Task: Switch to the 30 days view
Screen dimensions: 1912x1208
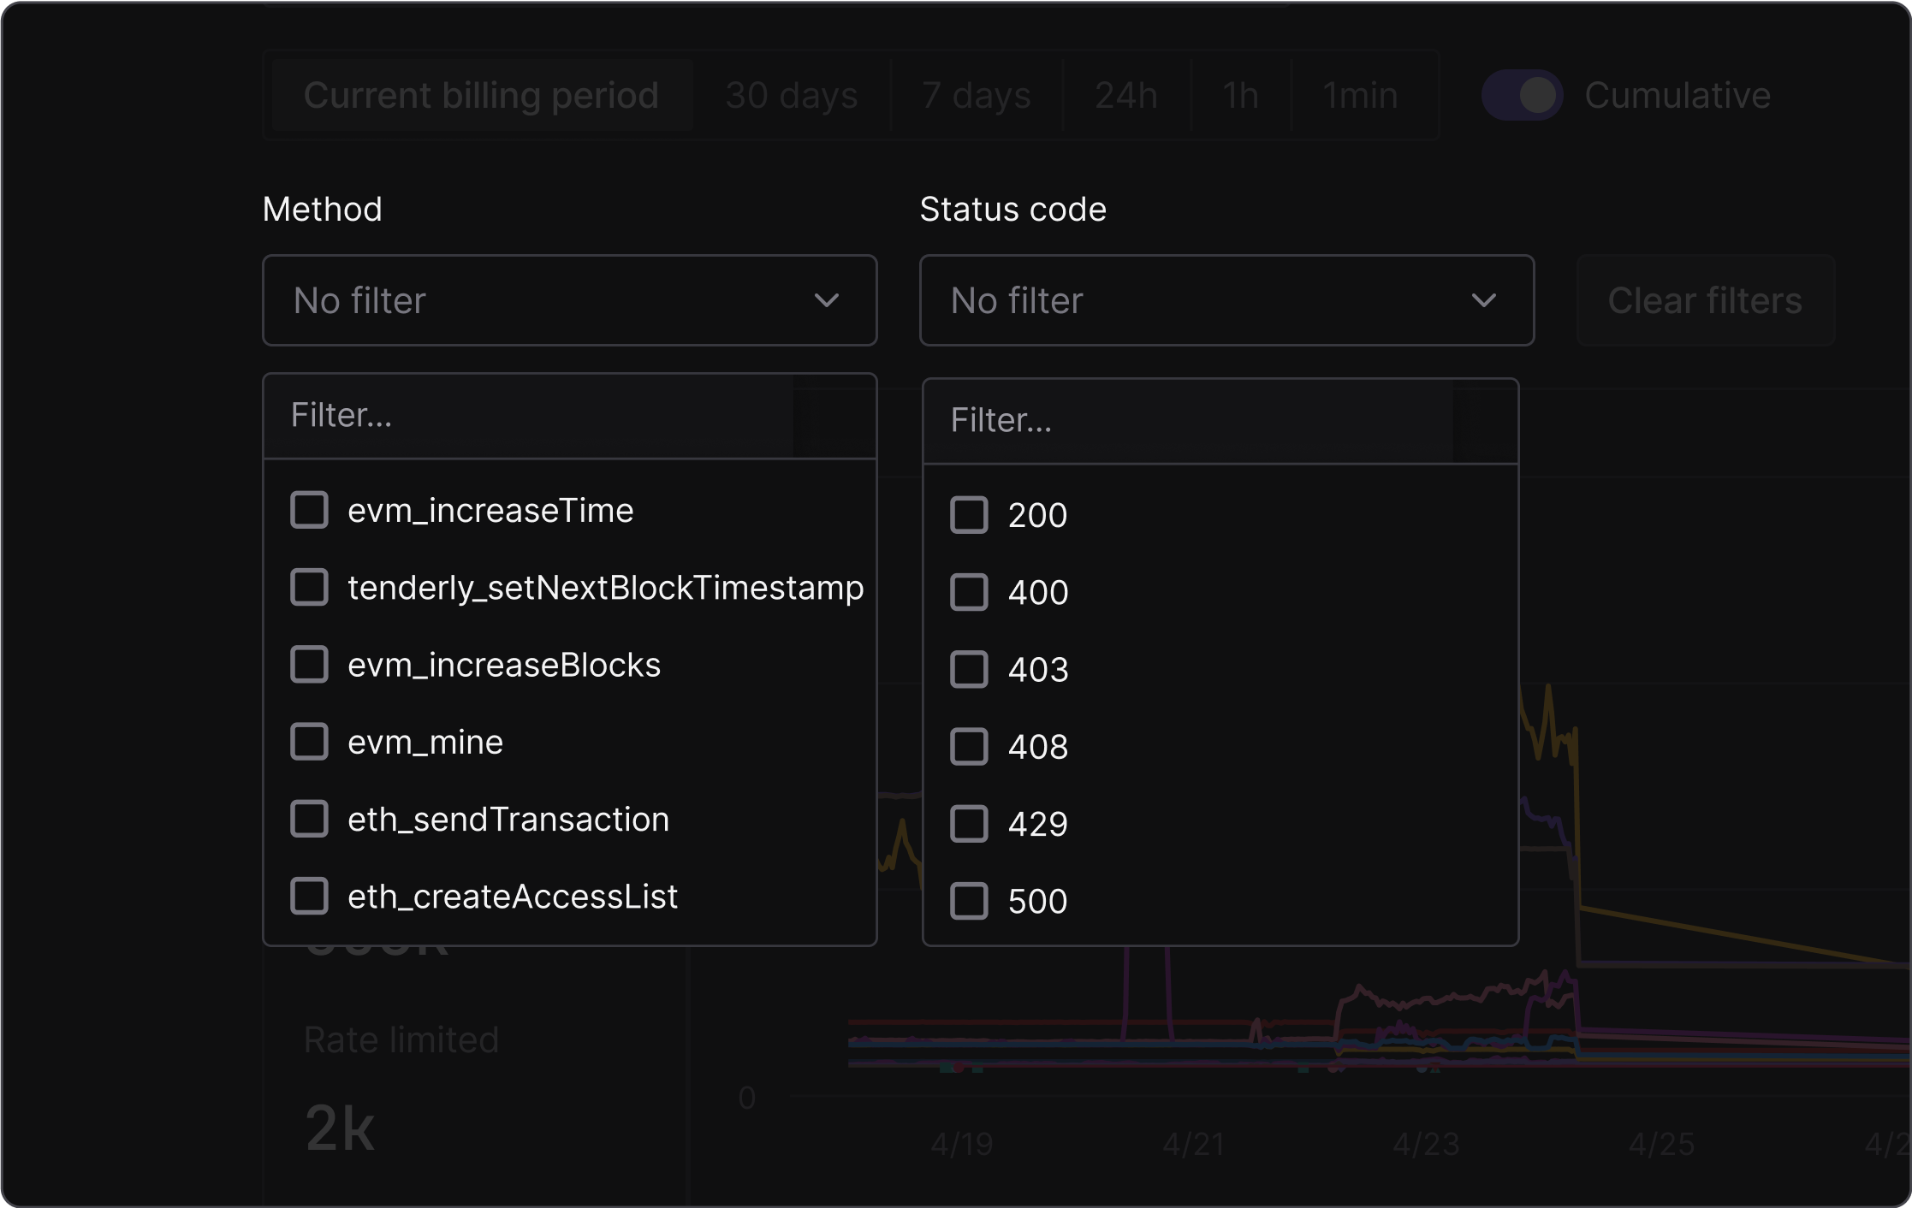Action: pyautogui.click(x=791, y=95)
